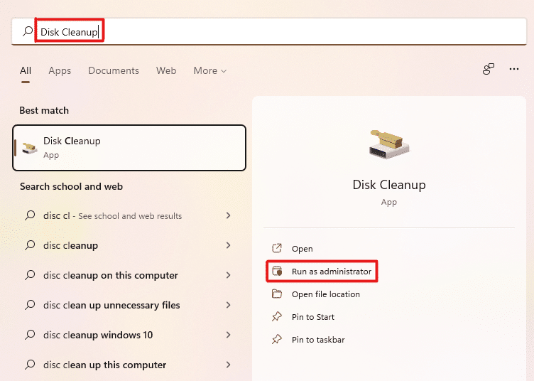Click 'disc clean up unnecessary files' suggestion

(129, 305)
